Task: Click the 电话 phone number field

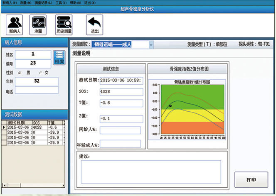Action: 37,90
